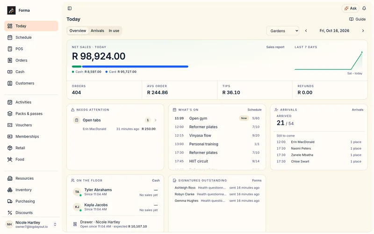The width and height of the screenshot is (374, 234).
Task: Open the Forms link in Signatures Outstanding
Action: (x=257, y=181)
